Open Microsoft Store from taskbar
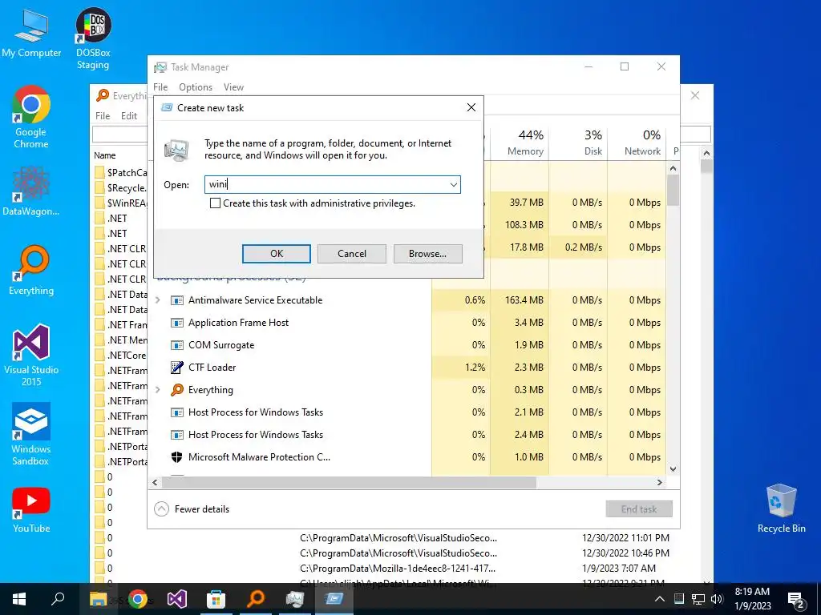Screen dimensions: 821x615 click(x=216, y=599)
